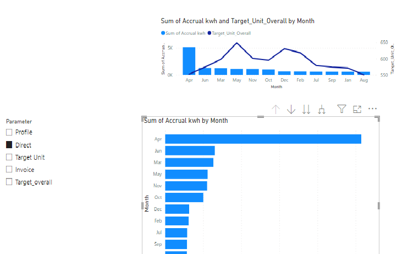Viewport: 419px width, 254px height.
Task: Check the Target Unit parameter checkbox
Action: click(x=9, y=157)
